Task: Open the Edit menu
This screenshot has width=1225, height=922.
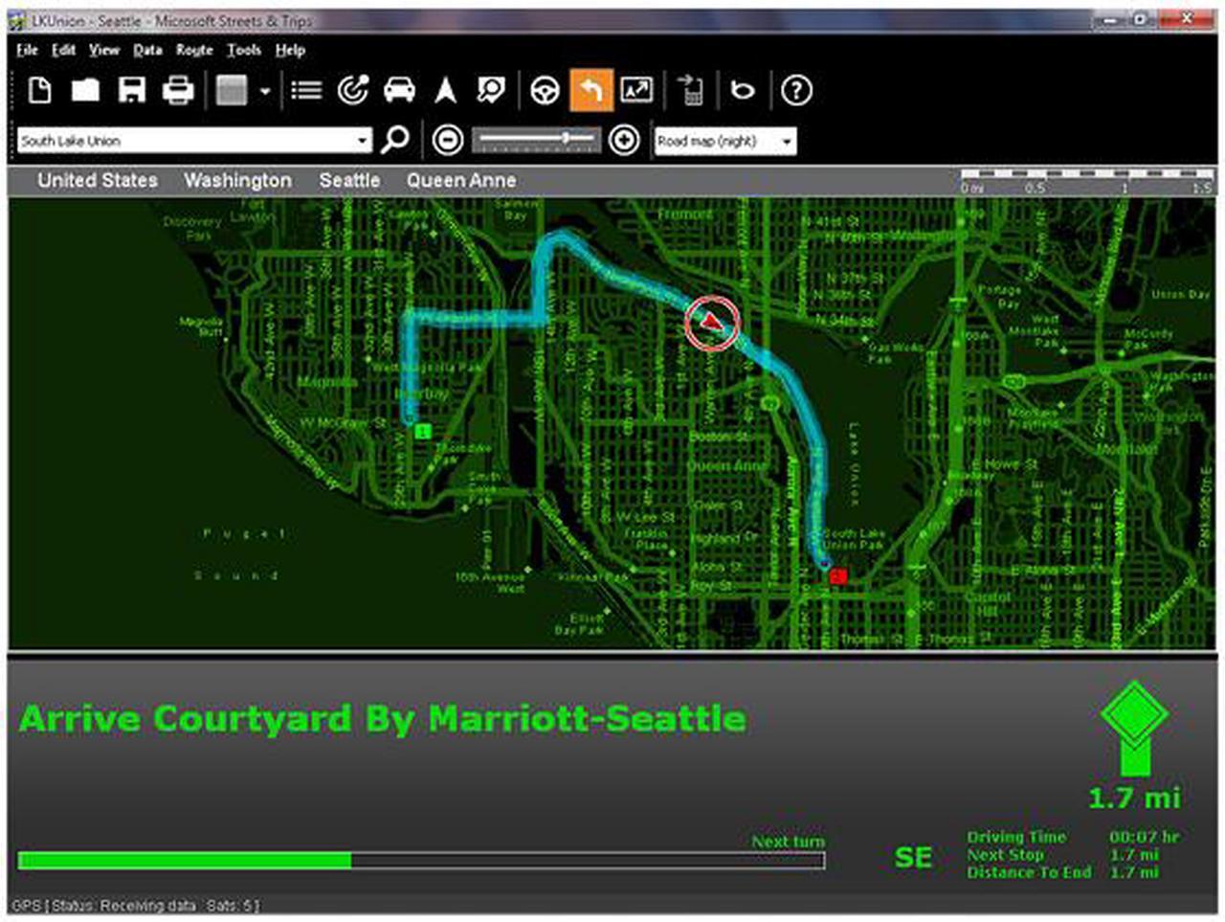Action: pos(63,50)
